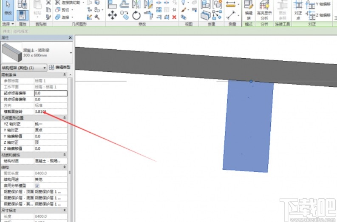Click the Z offset value (Z 轴偏移值) 0.0 field
This screenshot has height=222, width=337.
pyautogui.click(x=51, y=149)
